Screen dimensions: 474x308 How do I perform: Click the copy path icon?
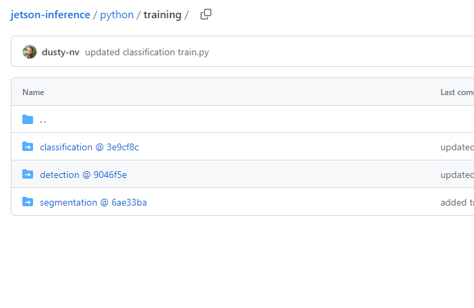click(206, 14)
